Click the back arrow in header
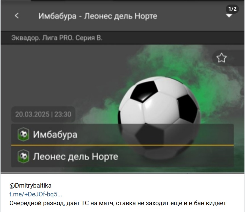The image size is (245, 212). [x=17, y=16]
